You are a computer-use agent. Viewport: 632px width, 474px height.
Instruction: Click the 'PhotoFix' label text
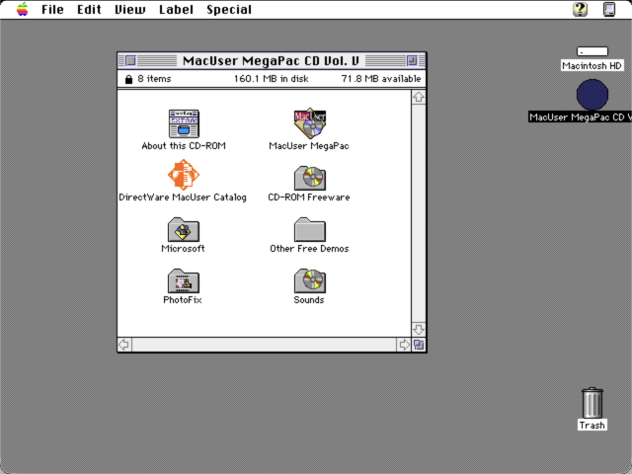(x=183, y=300)
